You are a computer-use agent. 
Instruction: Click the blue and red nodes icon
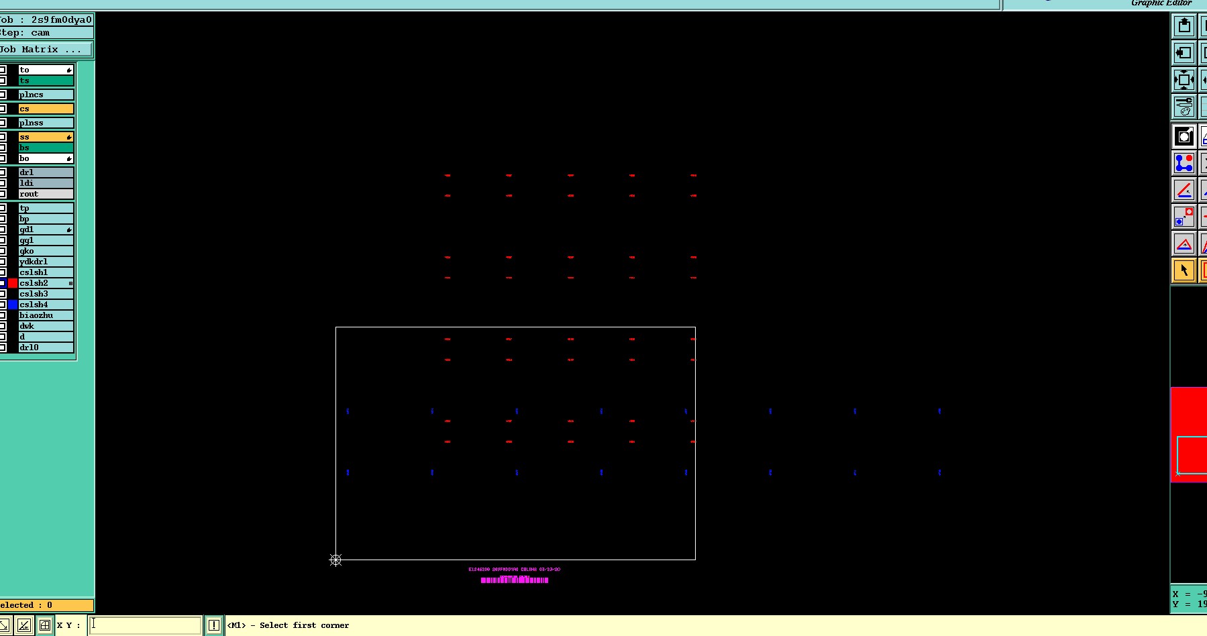click(1184, 163)
